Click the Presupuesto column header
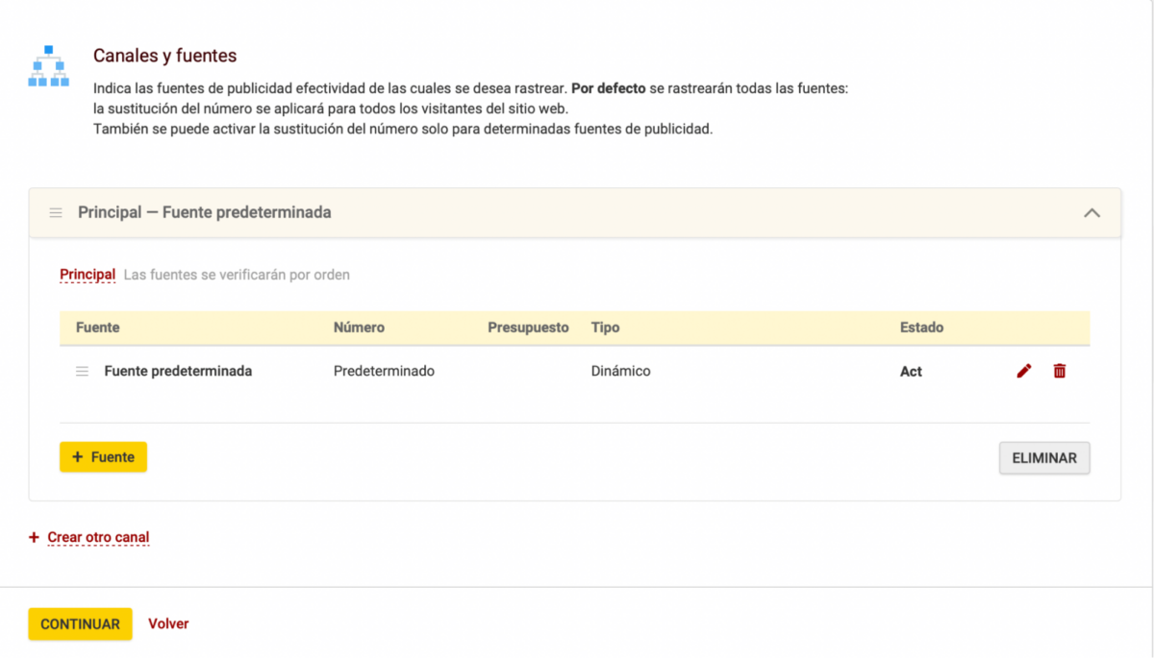Image resolution: width=1154 pixels, height=658 pixels. pos(528,328)
